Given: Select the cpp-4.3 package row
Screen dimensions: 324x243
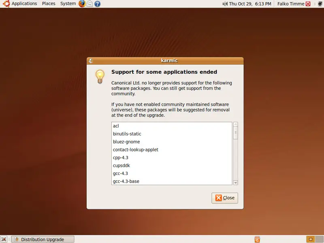Looking at the screenshot, I should 172,158.
